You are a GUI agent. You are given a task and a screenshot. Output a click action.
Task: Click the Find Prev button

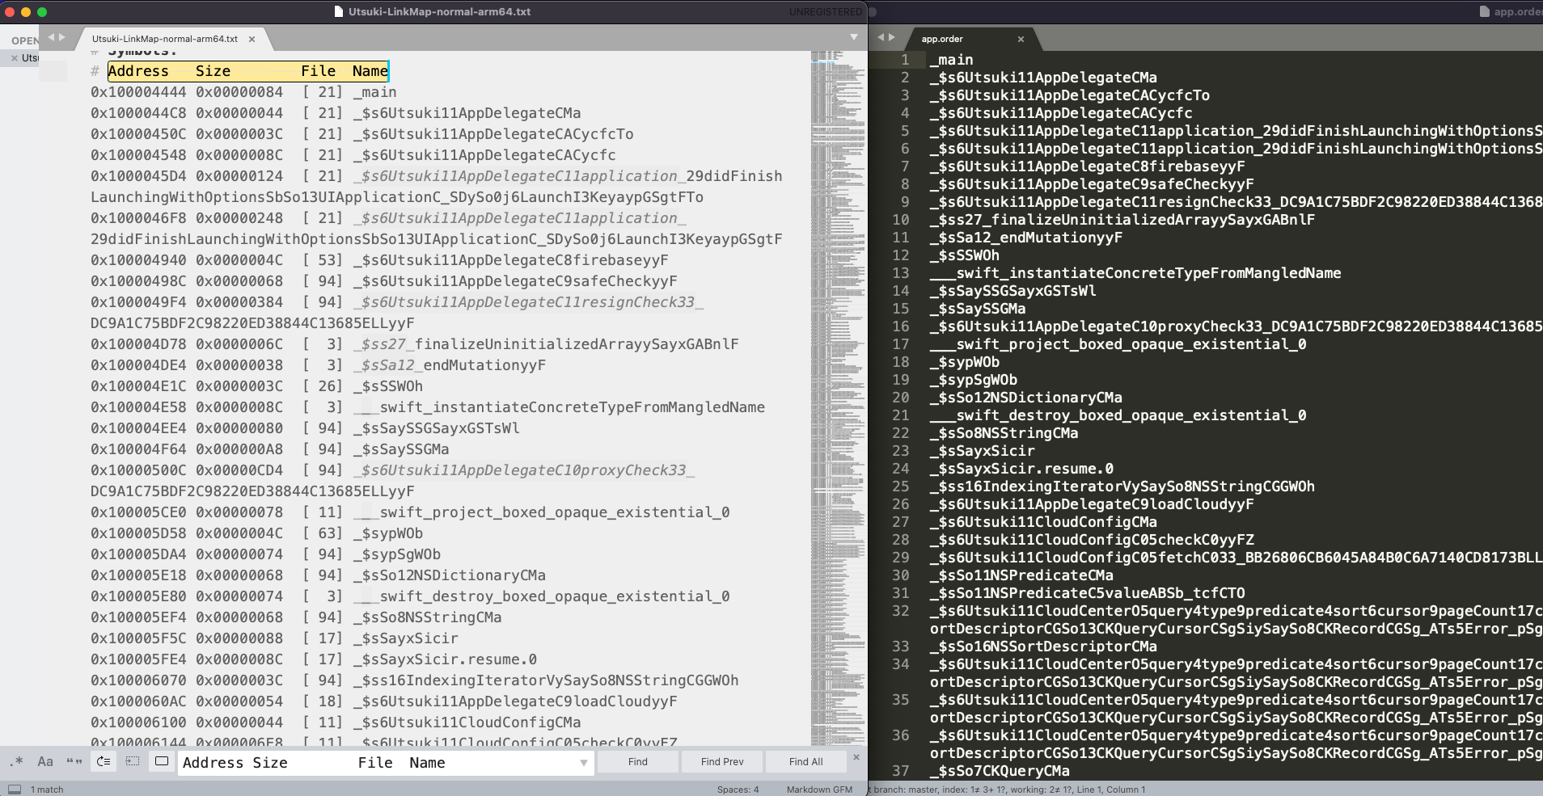pos(722,761)
